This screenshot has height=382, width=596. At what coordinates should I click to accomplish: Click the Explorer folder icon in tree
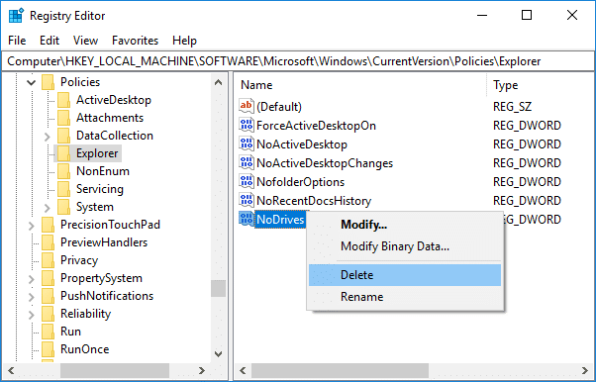coord(63,153)
